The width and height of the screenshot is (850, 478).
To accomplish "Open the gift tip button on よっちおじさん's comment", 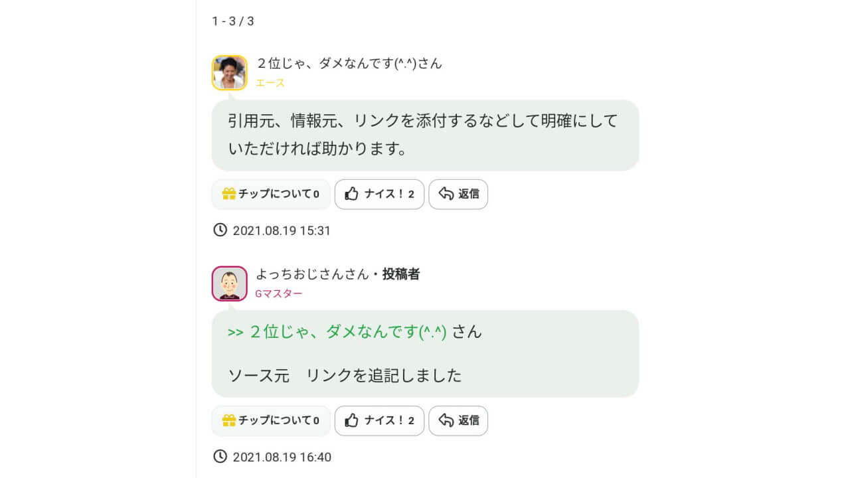I will pos(271,420).
